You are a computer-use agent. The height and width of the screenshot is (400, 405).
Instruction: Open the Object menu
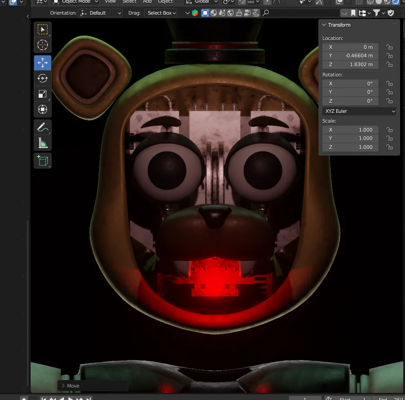coord(165,2)
